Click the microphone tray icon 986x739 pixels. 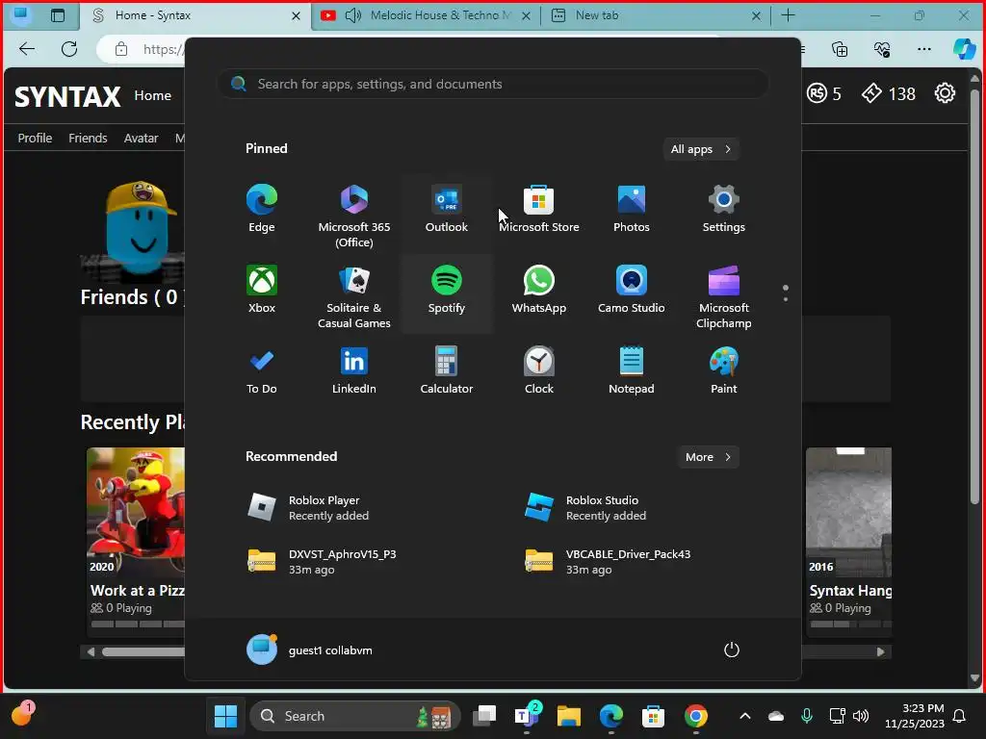[807, 716]
